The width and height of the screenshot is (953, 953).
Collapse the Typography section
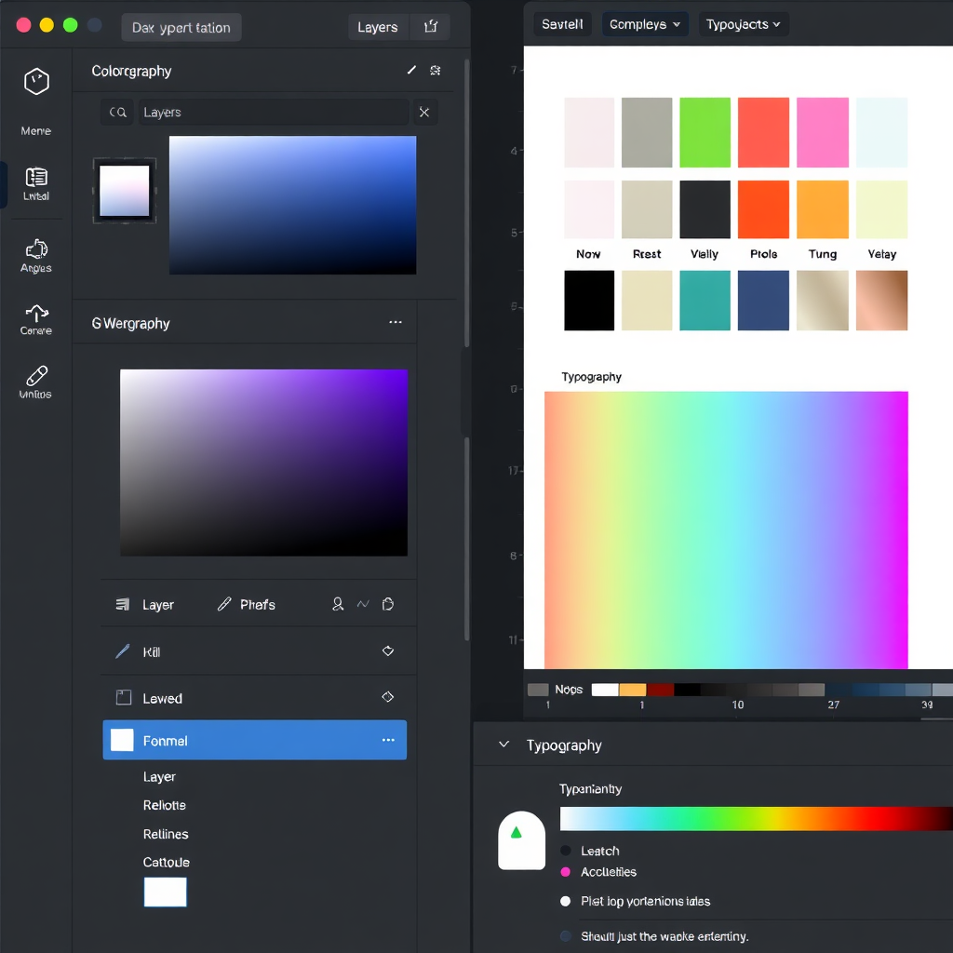pos(503,745)
